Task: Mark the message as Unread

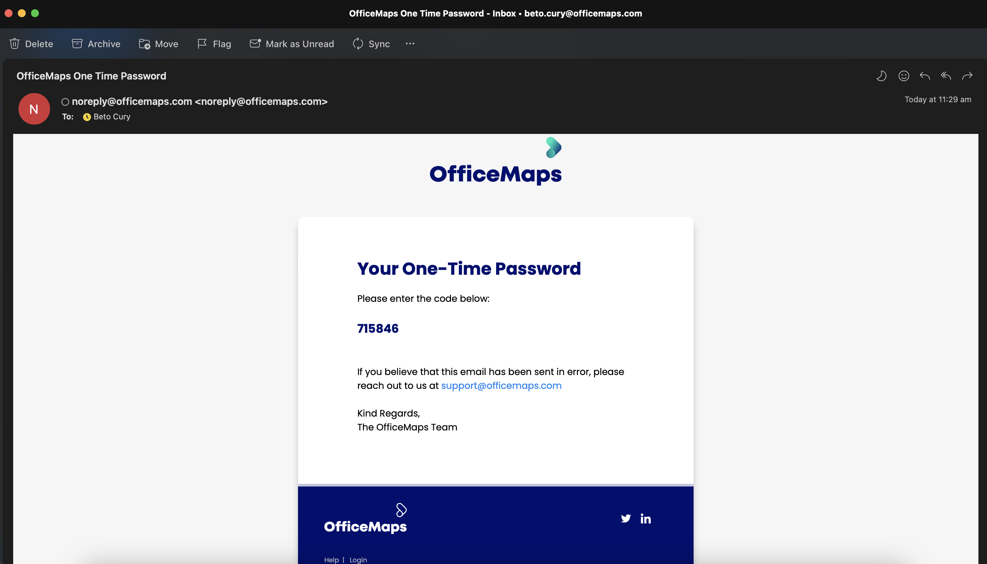Action: [291, 44]
